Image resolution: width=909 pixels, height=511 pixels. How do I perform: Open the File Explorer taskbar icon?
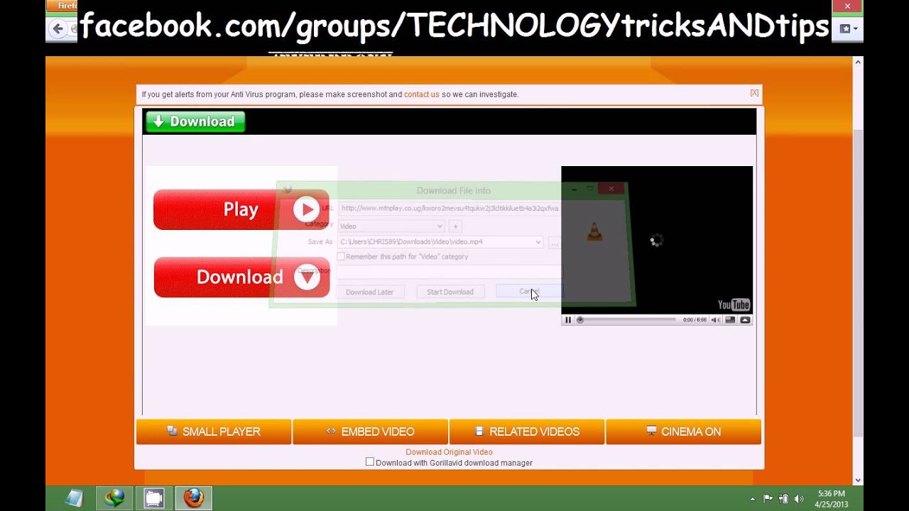[x=154, y=498]
